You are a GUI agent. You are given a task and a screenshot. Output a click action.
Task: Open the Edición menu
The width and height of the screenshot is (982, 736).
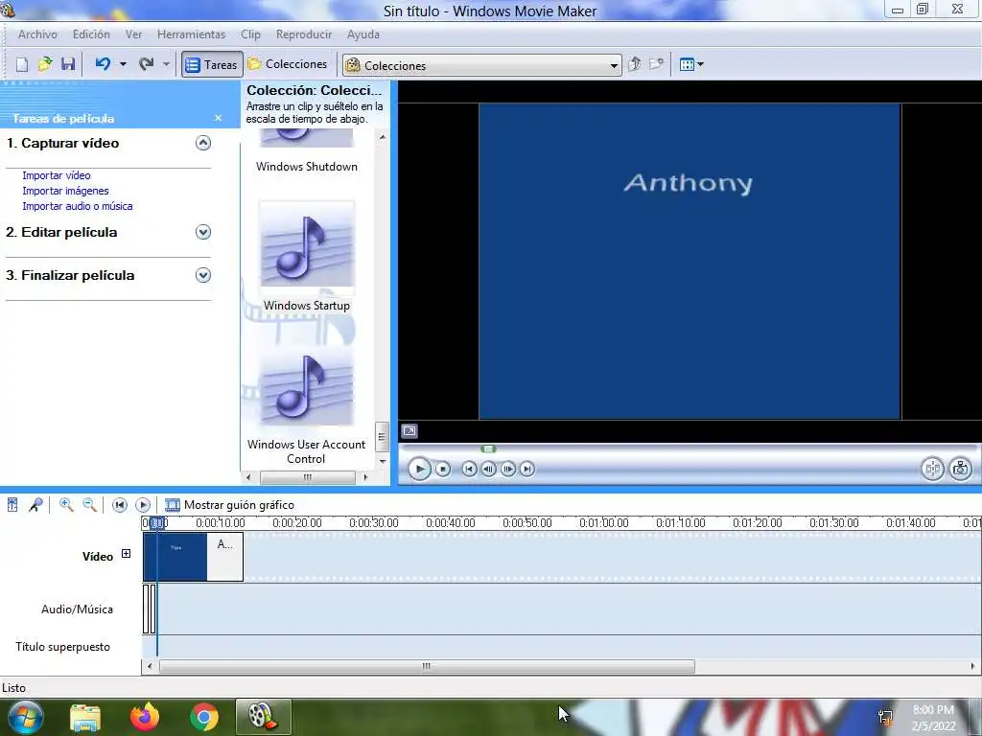pyautogui.click(x=91, y=34)
